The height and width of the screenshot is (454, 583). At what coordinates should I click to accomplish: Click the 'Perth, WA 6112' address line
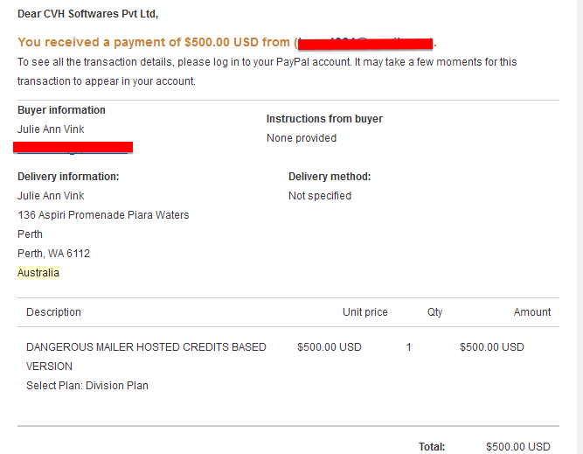pyautogui.click(x=54, y=254)
